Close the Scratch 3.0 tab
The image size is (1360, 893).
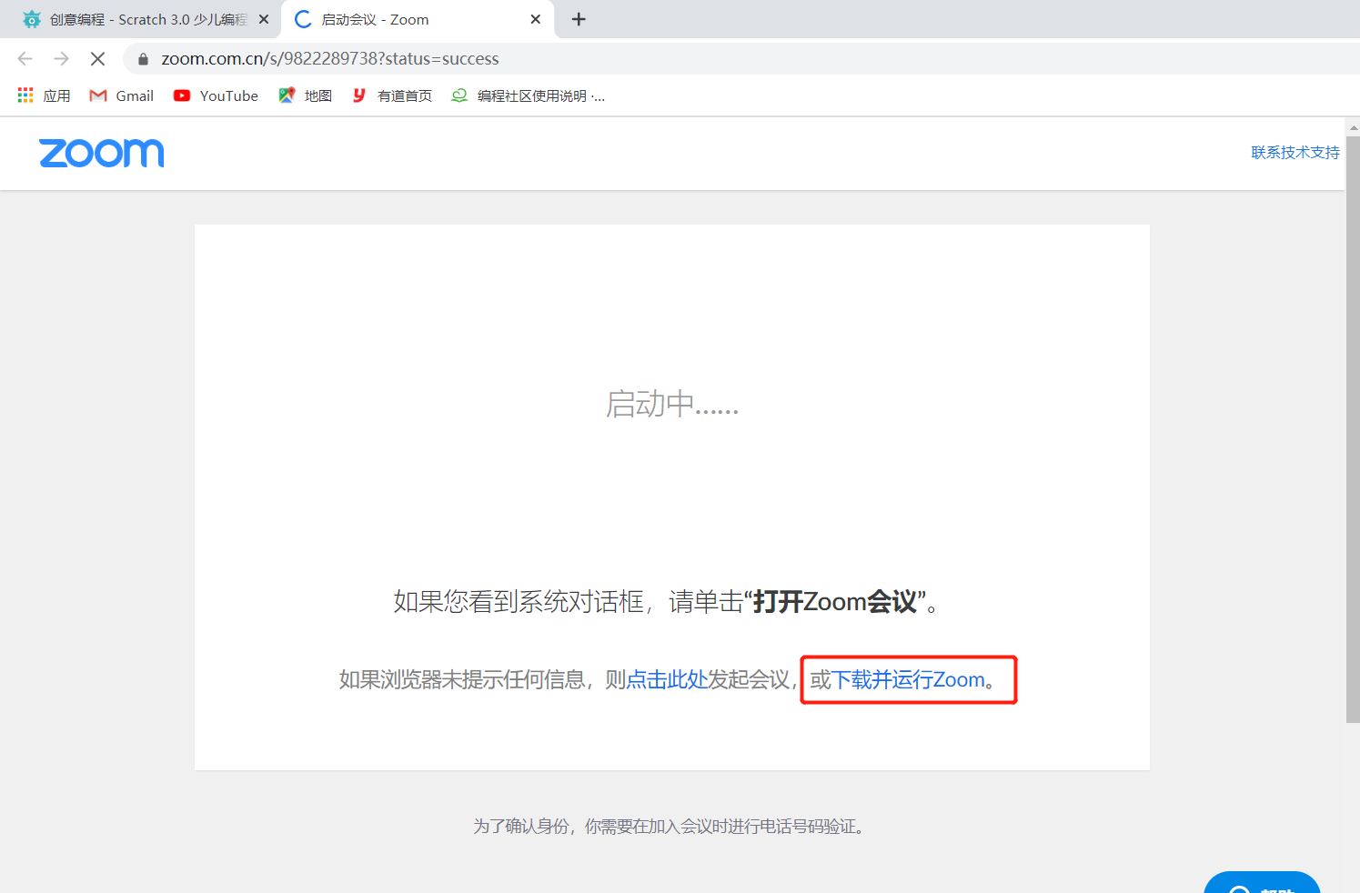(264, 19)
